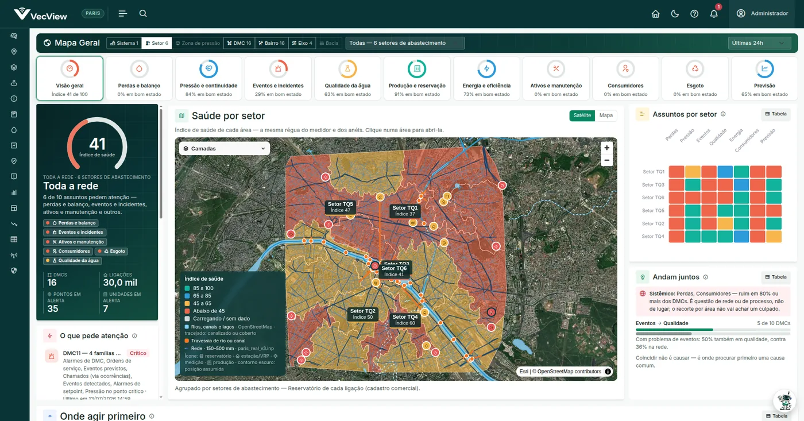Image resolution: width=804 pixels, height=421 pixels.
Task: Toggle the Perdas e balanço chip
Action: click(x=71, y=223)
